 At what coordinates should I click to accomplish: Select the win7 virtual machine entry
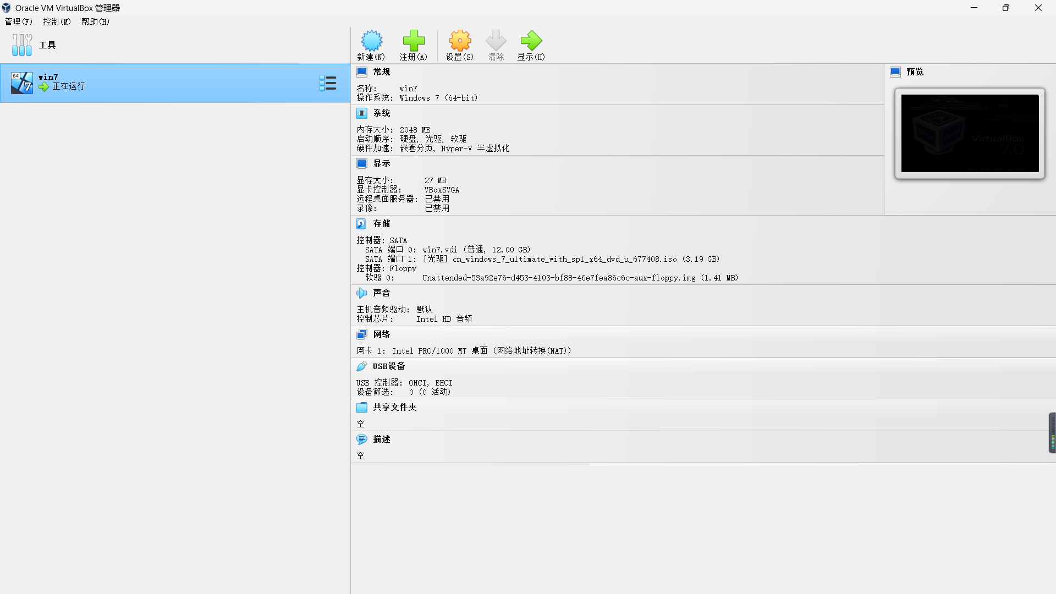tap(175, 83)
